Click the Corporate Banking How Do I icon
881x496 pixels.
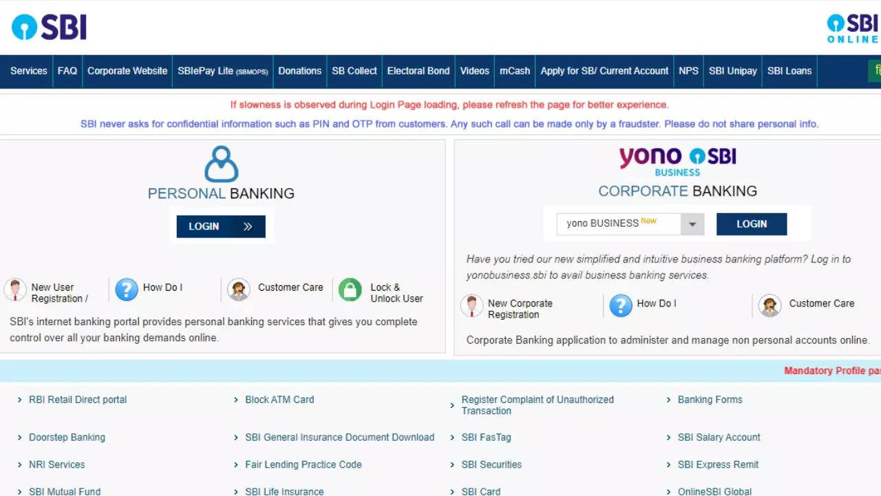(621, 306)
